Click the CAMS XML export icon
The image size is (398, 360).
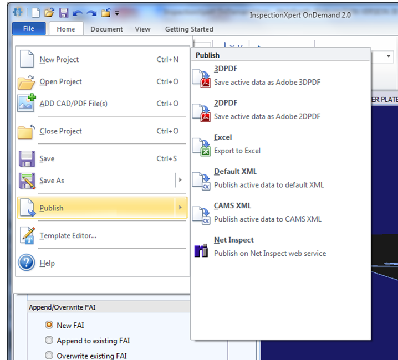pyautogui.click(x=201, y=215)
